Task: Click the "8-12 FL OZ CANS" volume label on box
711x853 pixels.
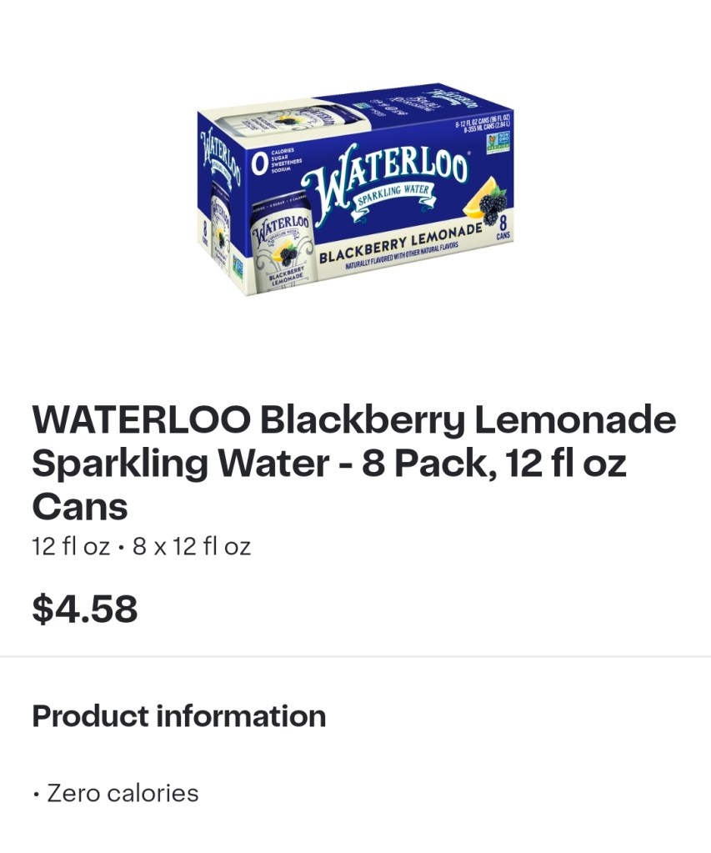Action: [x=483, y=125]
